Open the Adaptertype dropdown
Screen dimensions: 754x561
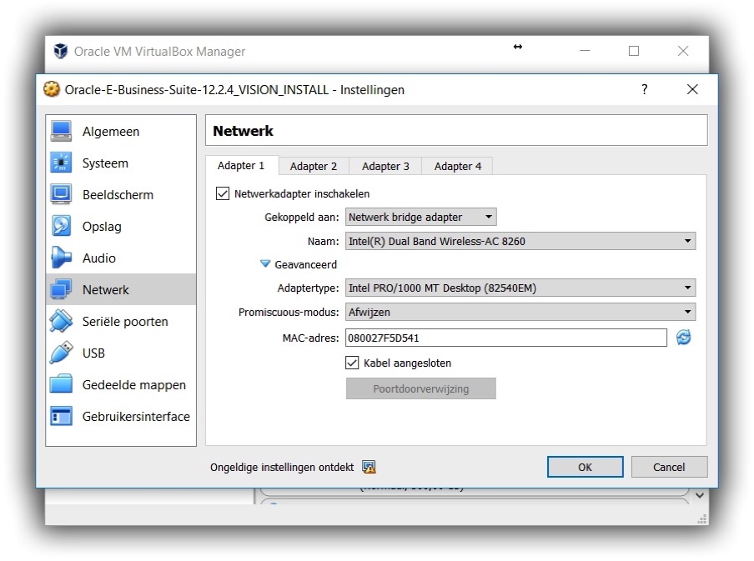pos(520,288)
